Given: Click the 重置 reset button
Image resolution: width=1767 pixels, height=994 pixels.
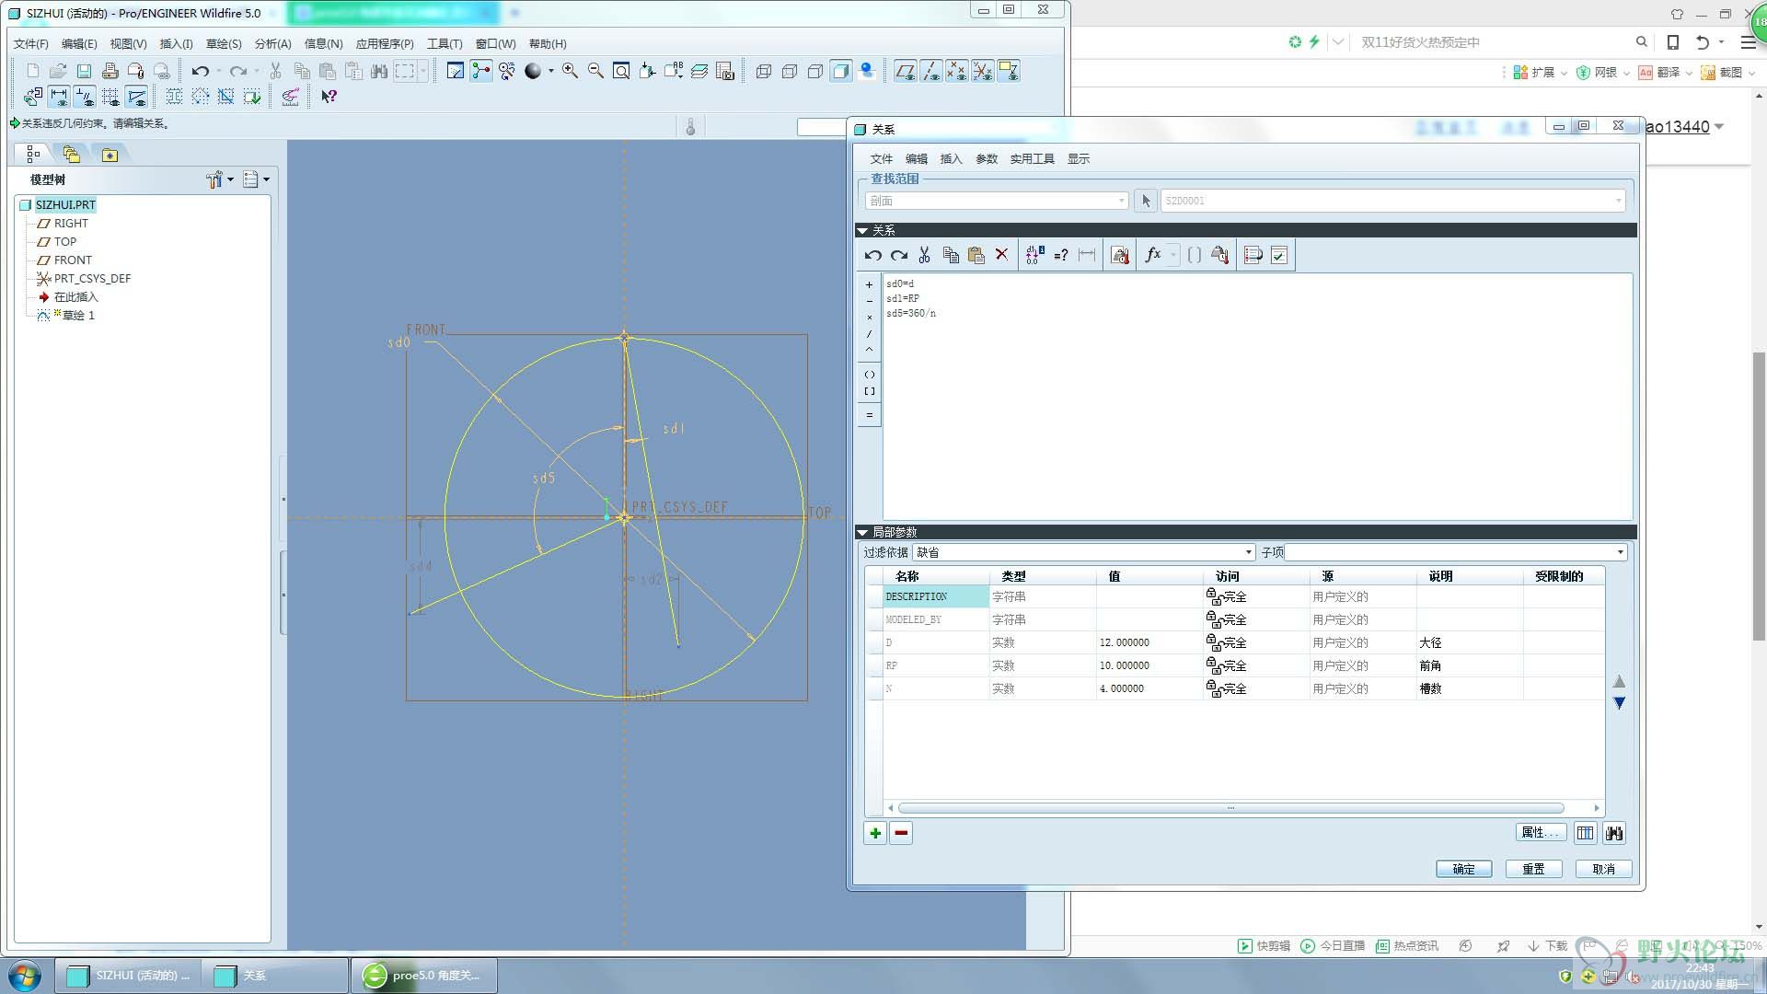Looking at the screenshot, I should (x=1533, y=869).
